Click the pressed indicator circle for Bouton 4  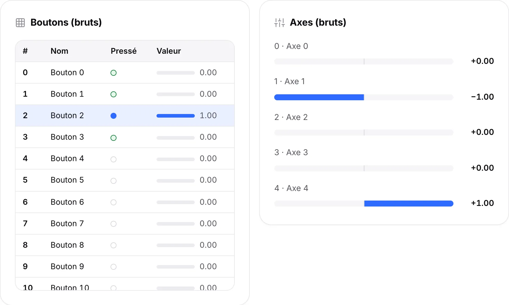click(x=114, y=159)
